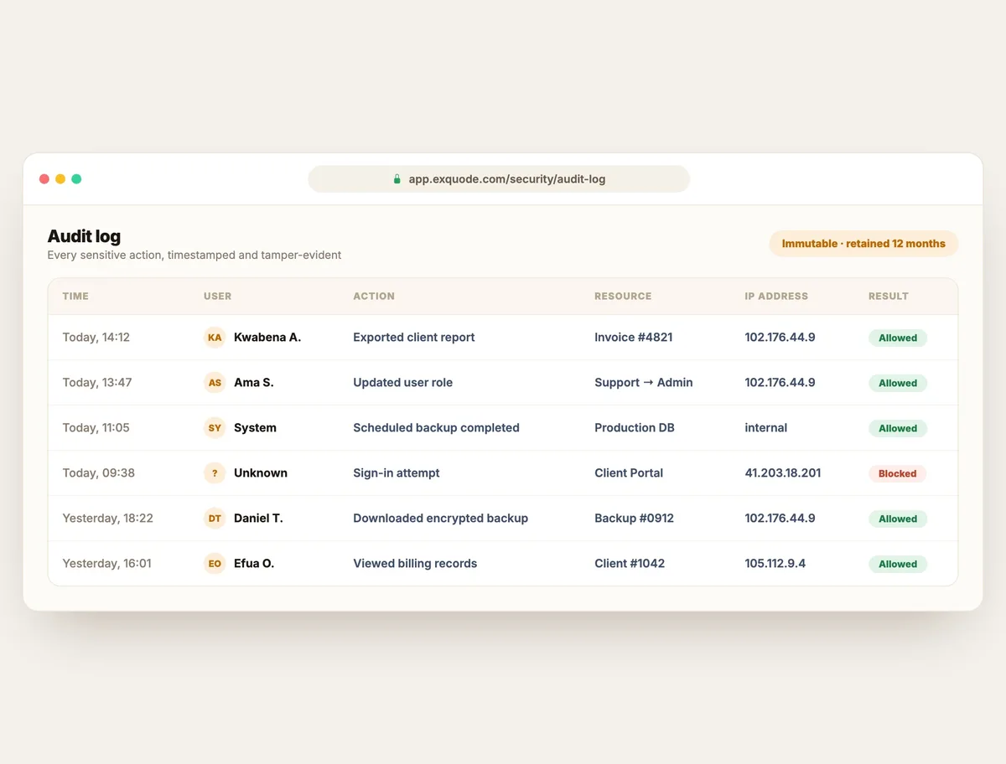Select the user name Daniel T.
The height and width of the screenshot is (764, 1006).
pyautogui.click(x=258, y=519)
